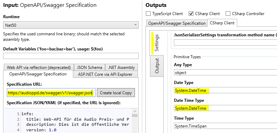Open the Runtime Net50 dropdown
This screenshot has width=277, height=133.
(x=71, y=25)
